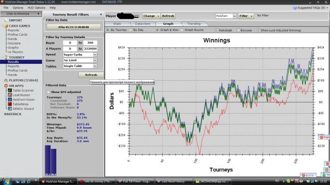Click the Buyin maximum field showing 366
This screenshot has width=330, height=185.
(91, 43)
